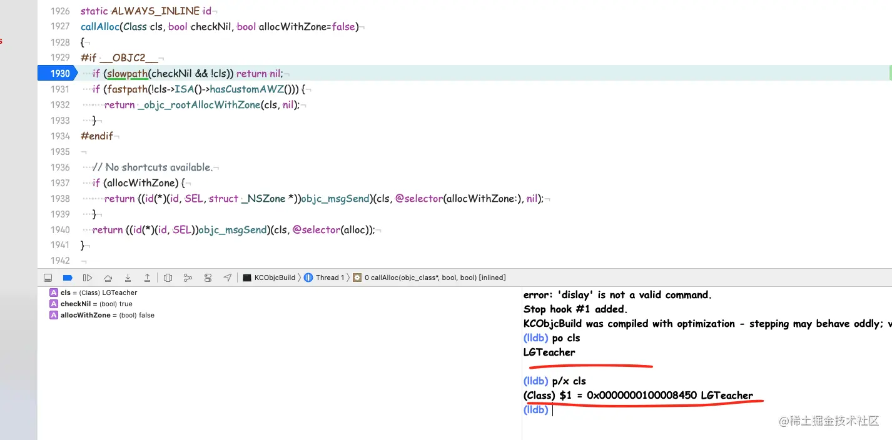Open the Debug Memory Graph tool
The height and width of the screenshot is (440, 892).
pyautogui.click(x=188, y=277)
